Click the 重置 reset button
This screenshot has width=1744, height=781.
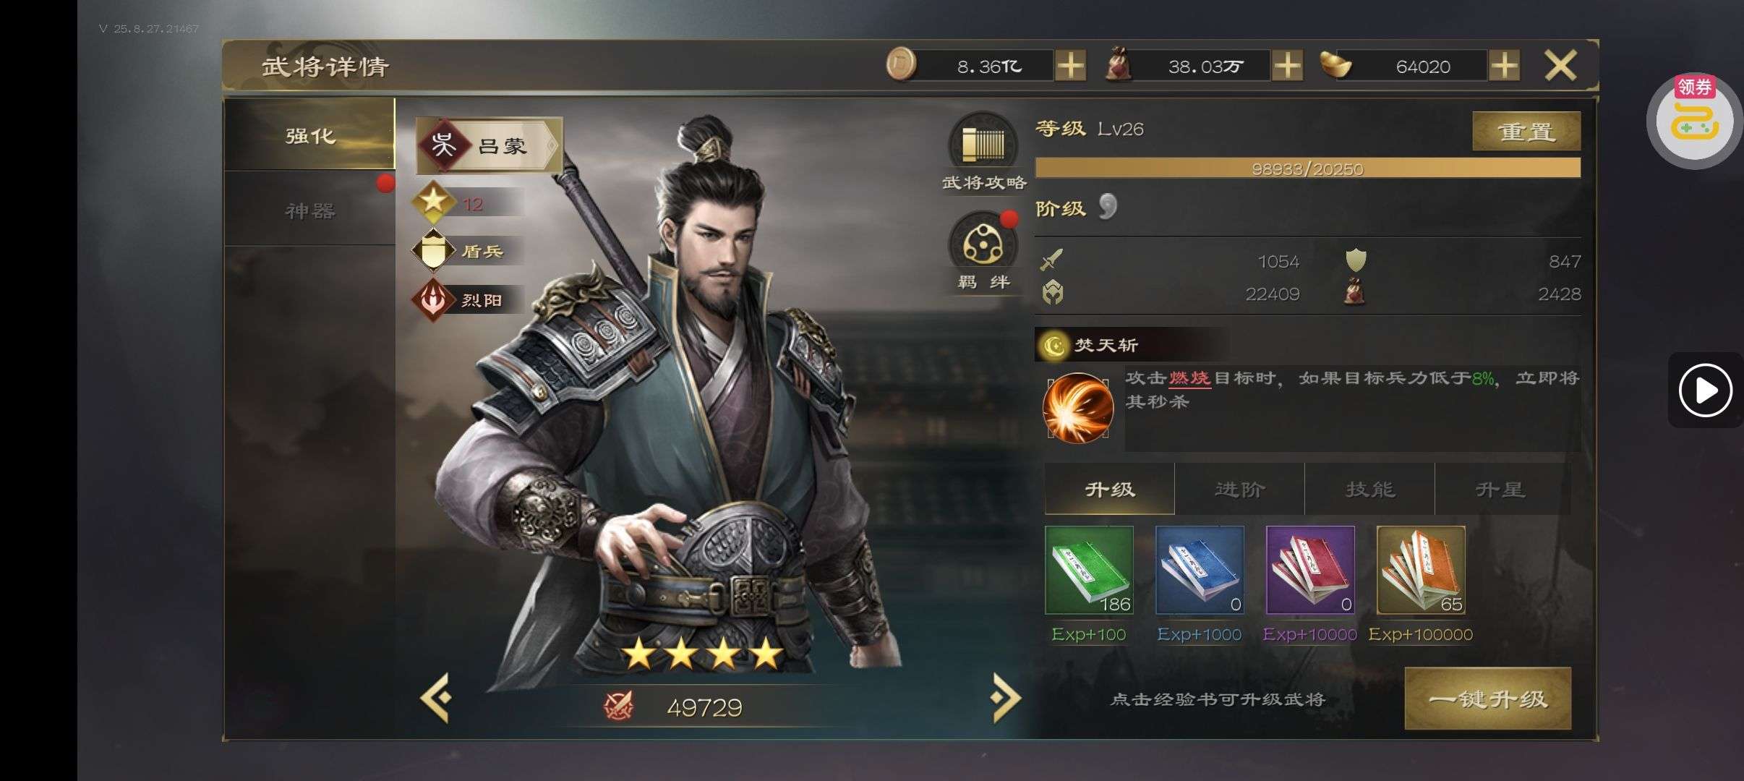coord(1526,132)
